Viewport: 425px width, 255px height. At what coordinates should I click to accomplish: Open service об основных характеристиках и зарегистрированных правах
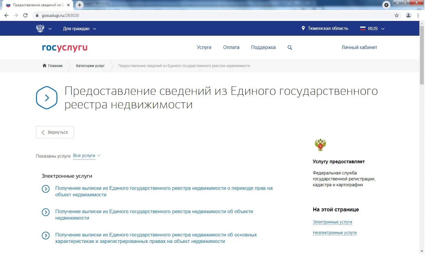[x=156, y=238]
